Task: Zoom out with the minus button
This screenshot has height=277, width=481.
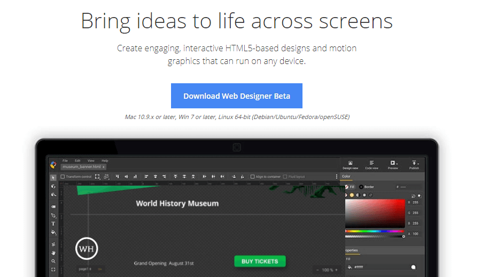Action: point(317,270)
